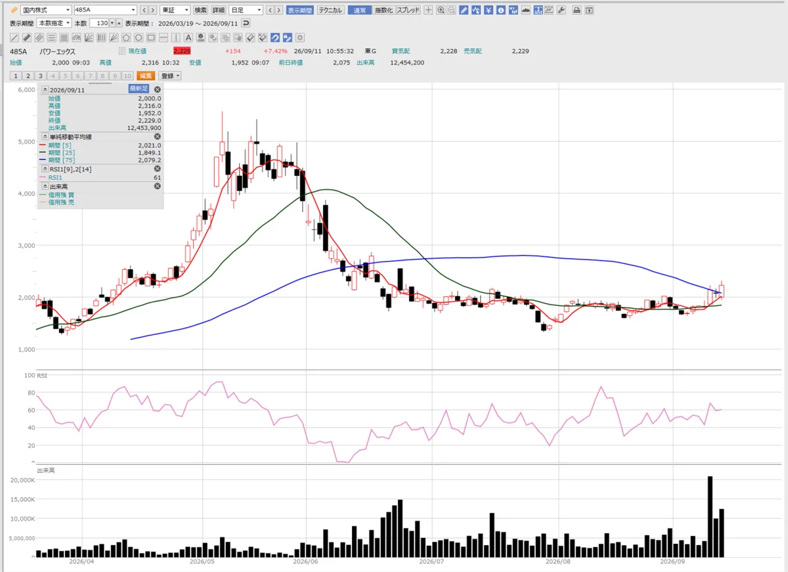
Task: Toggle 表示期間 bar visibility
Action: (300, 11)
